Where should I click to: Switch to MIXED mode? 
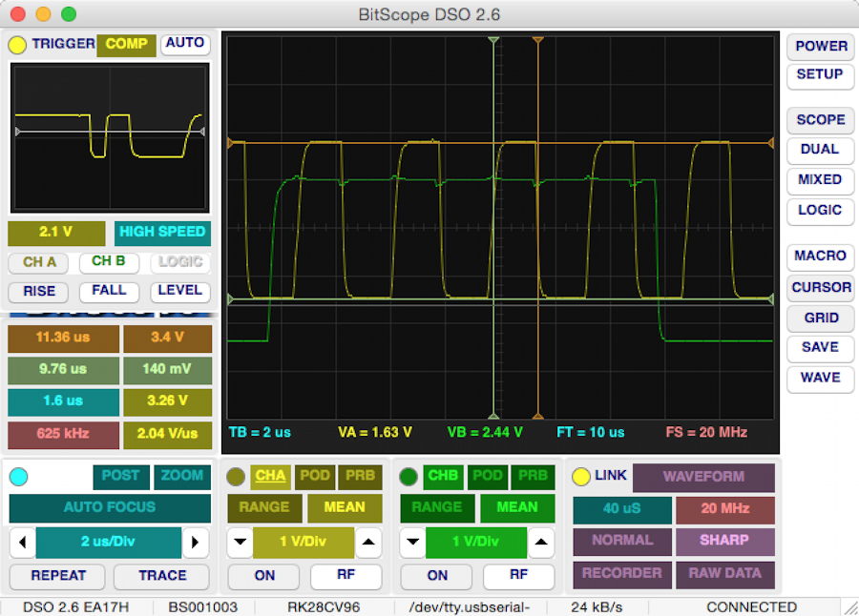(x=821, y=180)
